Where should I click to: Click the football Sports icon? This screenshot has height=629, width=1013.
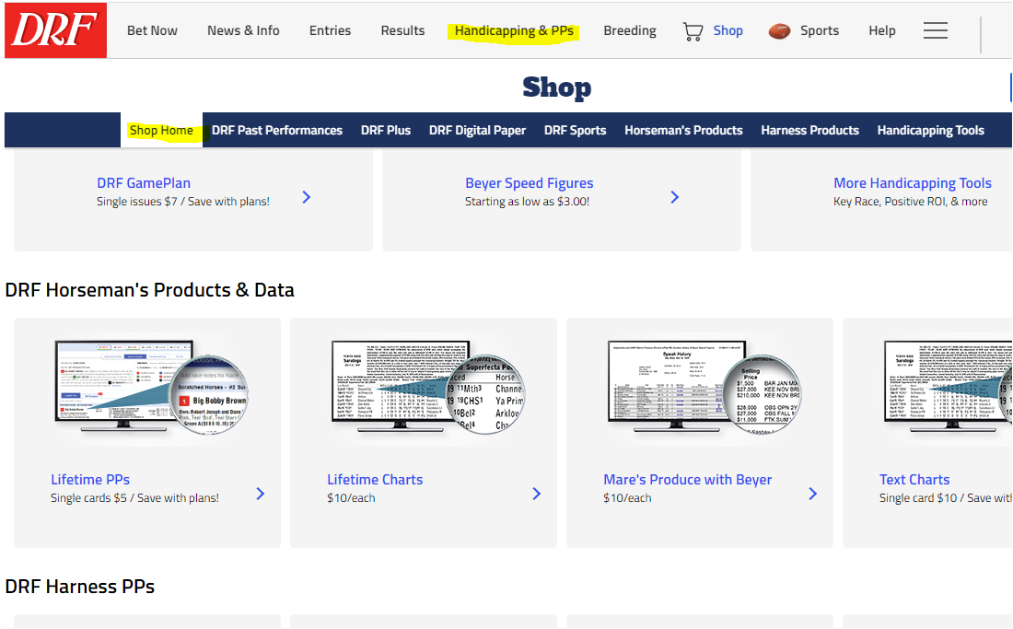[779, 31]
